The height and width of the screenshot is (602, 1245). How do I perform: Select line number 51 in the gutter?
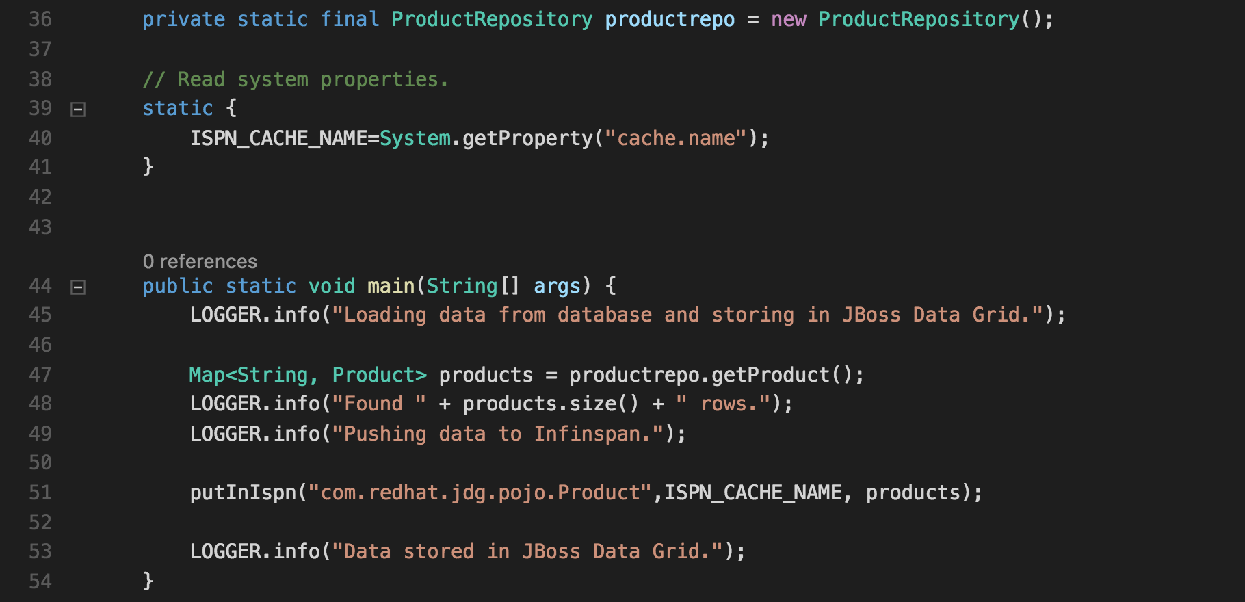click(40, 493)
